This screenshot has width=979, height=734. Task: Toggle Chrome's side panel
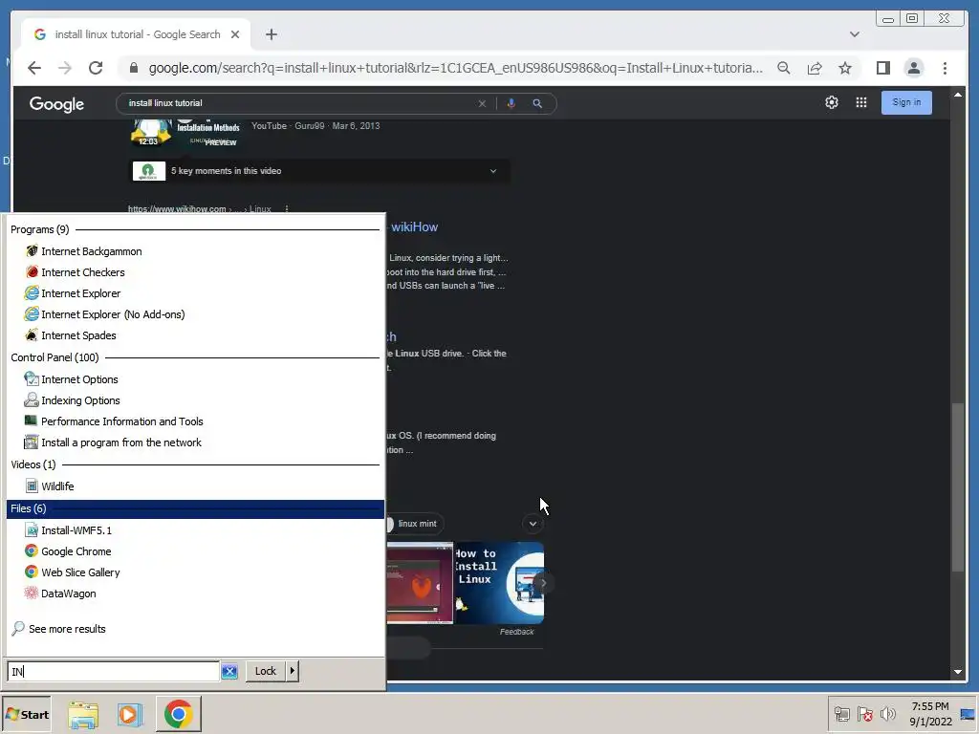(882, 68)
